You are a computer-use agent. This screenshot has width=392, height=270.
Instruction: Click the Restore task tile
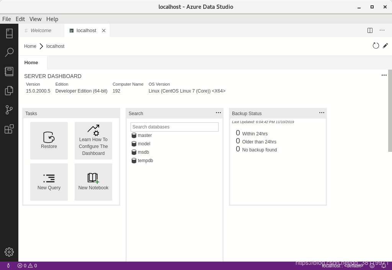pos(49,141)
